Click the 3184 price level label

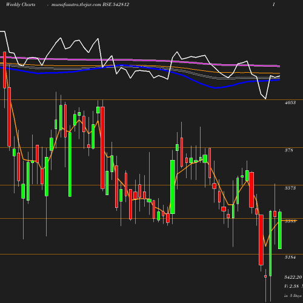290,257
